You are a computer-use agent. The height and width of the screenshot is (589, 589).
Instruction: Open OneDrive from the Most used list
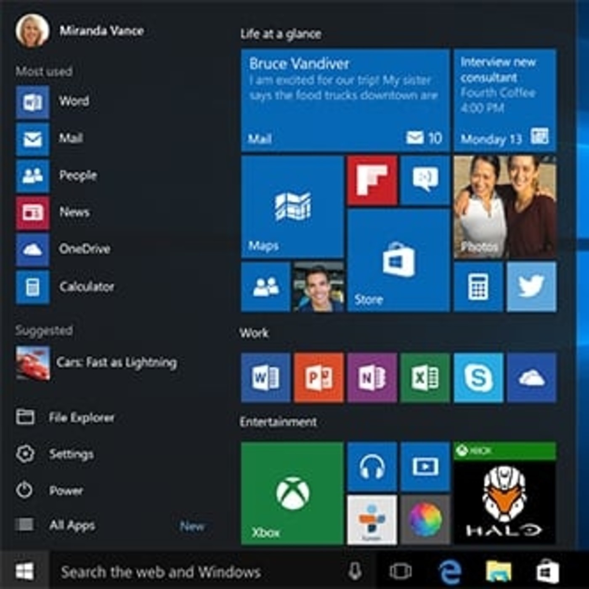coord(63,250)
